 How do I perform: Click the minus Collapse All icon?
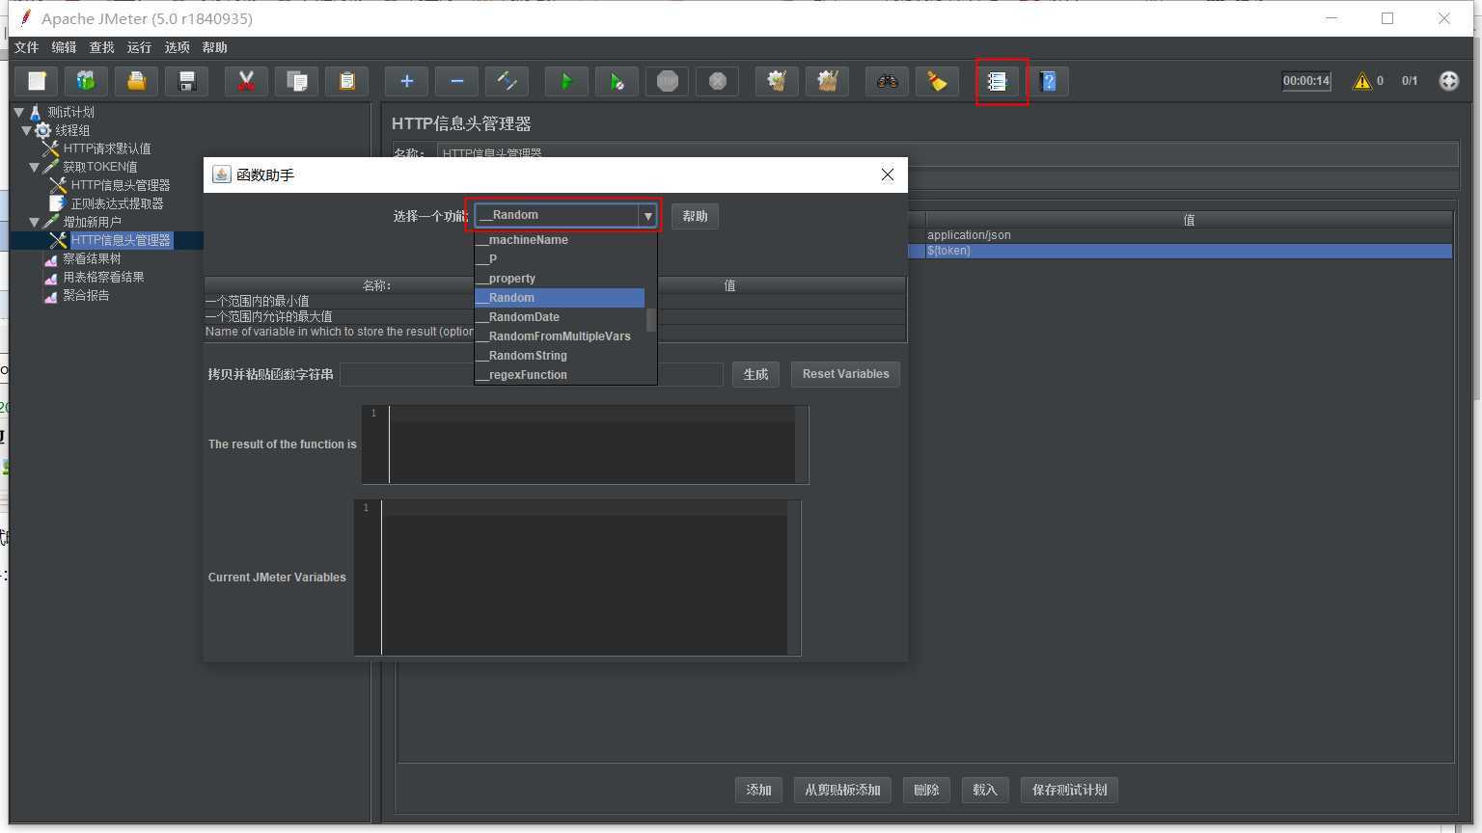(456, 81)
